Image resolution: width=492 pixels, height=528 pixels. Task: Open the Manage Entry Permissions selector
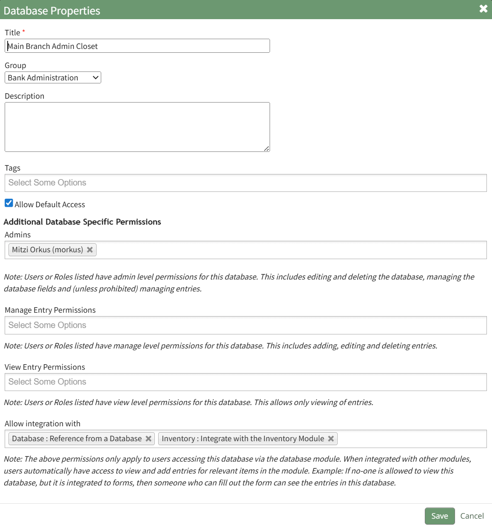(245, 325)
